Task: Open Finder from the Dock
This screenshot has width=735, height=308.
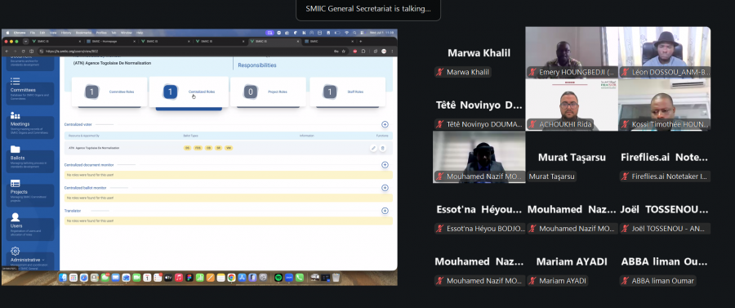Action: point(62,278)
